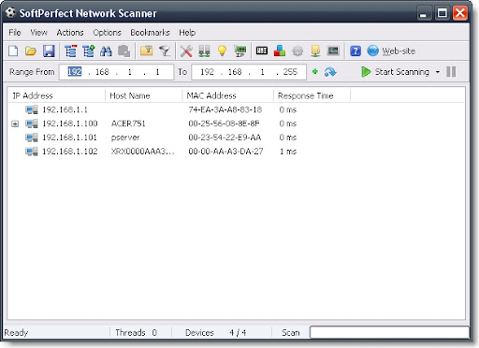479x348 pixels.
Task: Click the black MAC chip icon
Action: (262, 51)
